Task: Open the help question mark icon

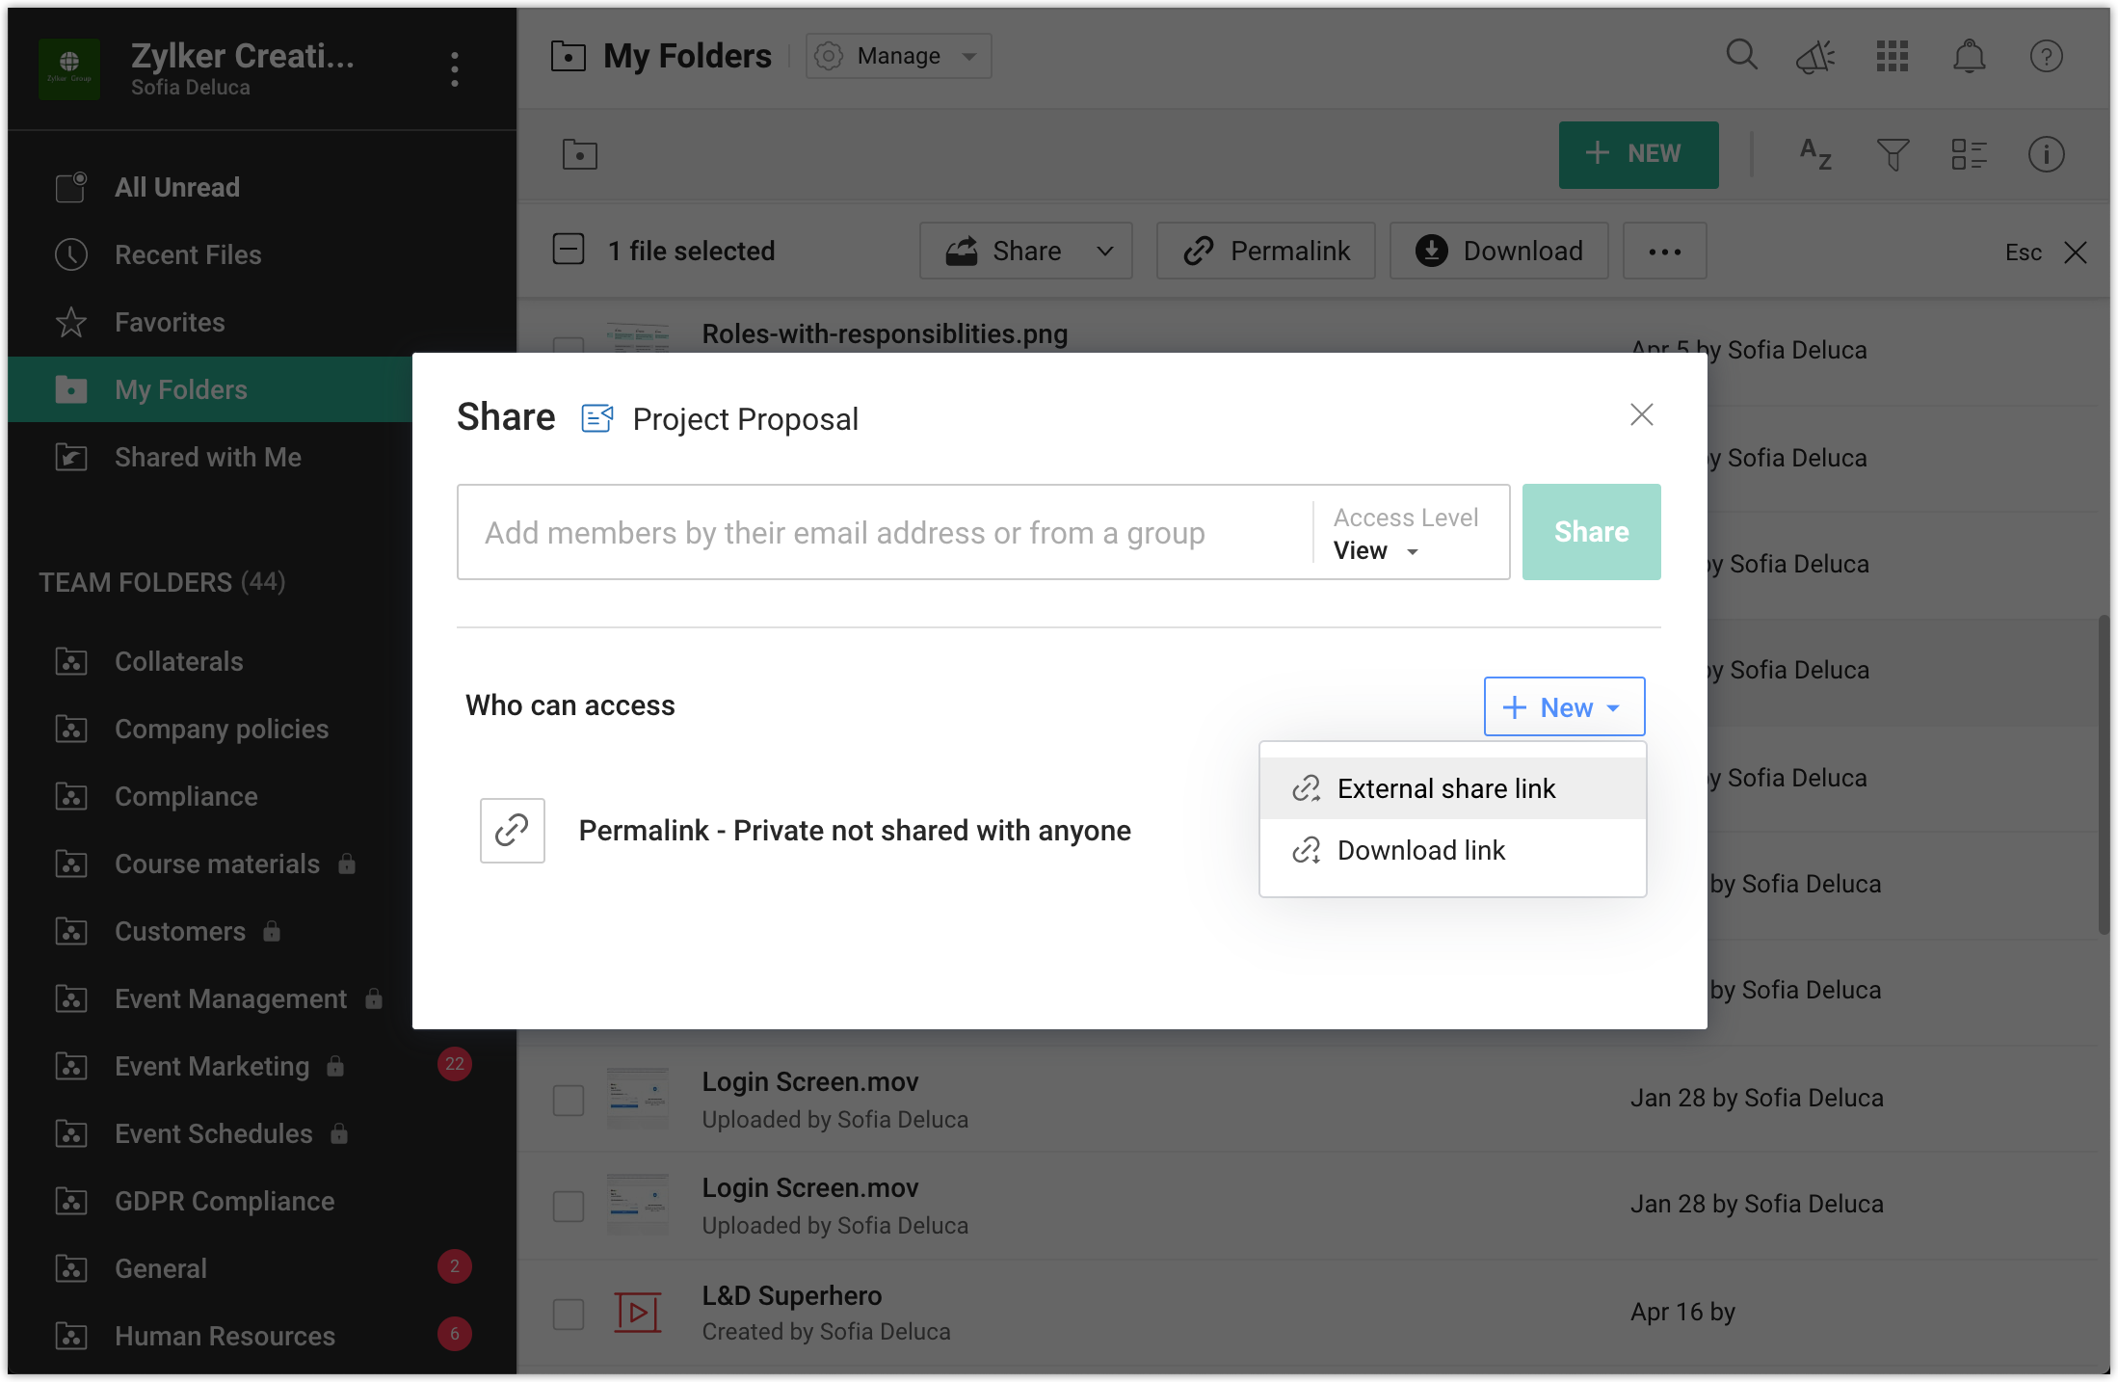Action: pyautogui.click(x=2046, y=57)
